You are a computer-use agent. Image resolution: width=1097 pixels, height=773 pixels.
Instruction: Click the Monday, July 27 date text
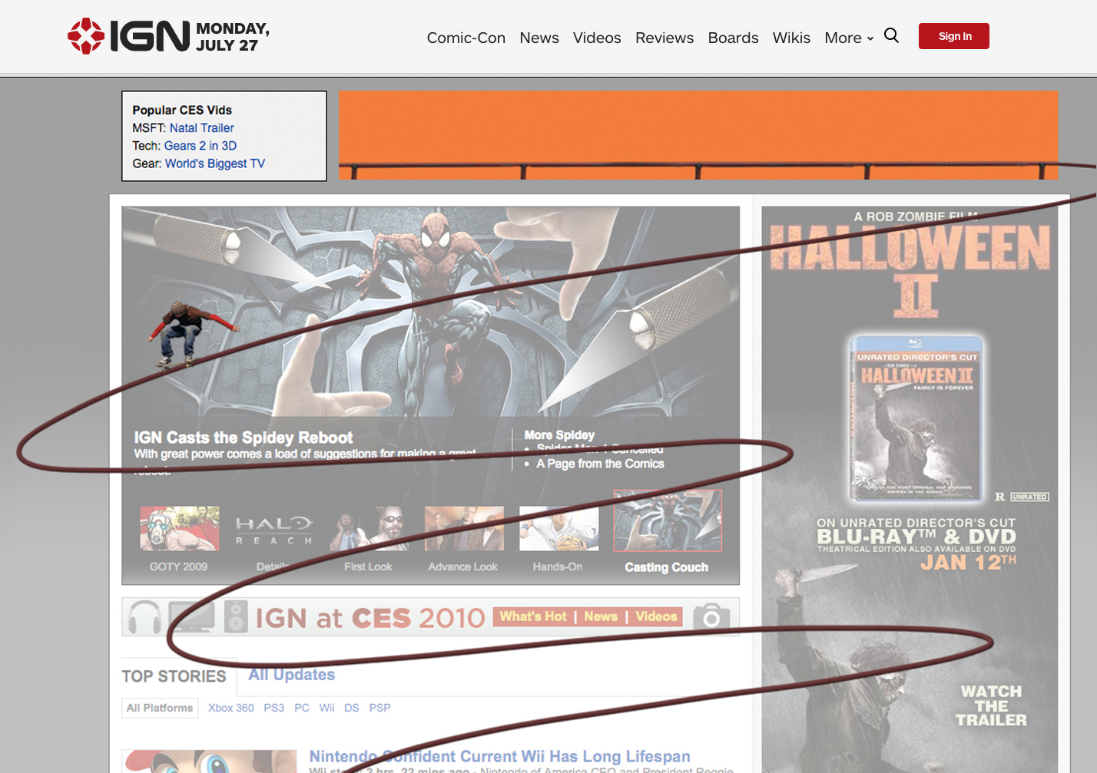pos(233,37)
